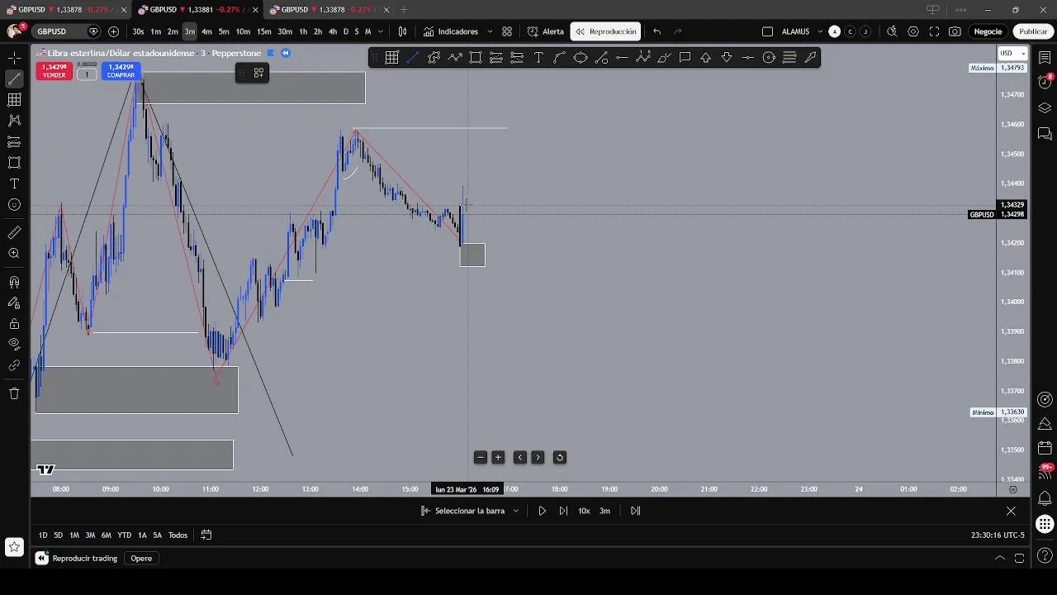
Task: Play the bar replay
Action: pos(542,511)
